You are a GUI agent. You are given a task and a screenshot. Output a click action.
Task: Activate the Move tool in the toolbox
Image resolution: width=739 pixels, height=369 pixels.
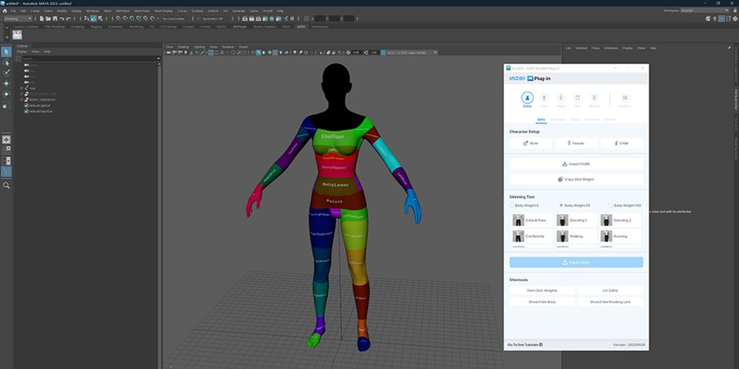tap(6, 84)
